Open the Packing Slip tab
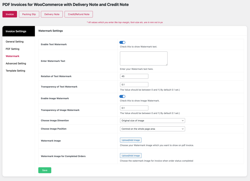This screenshot has height=181, width=250. click(x=29, y=14)
